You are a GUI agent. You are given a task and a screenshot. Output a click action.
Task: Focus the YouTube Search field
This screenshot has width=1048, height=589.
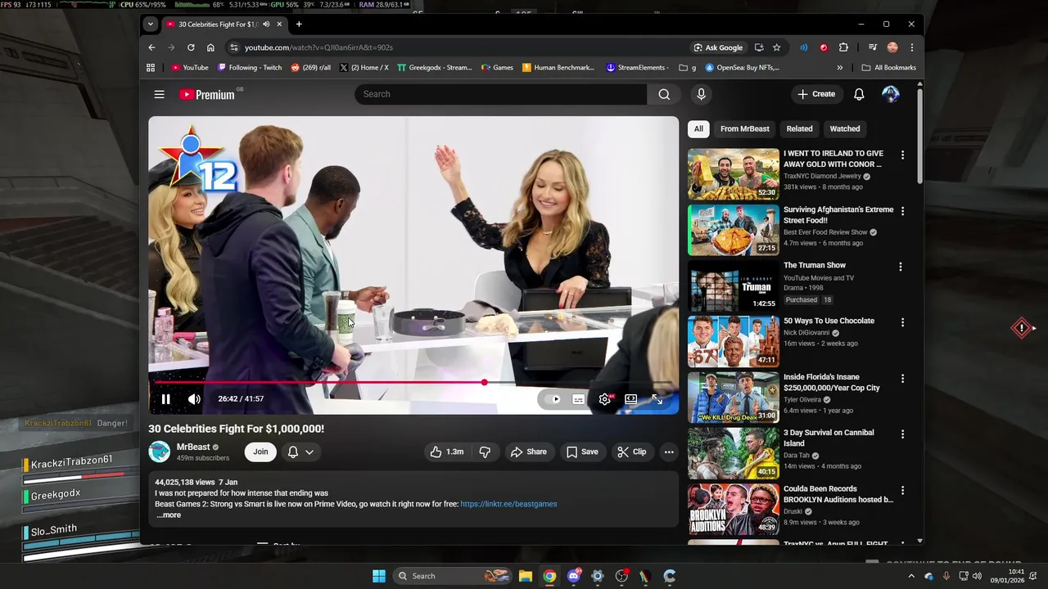click(x=500, y=94)
